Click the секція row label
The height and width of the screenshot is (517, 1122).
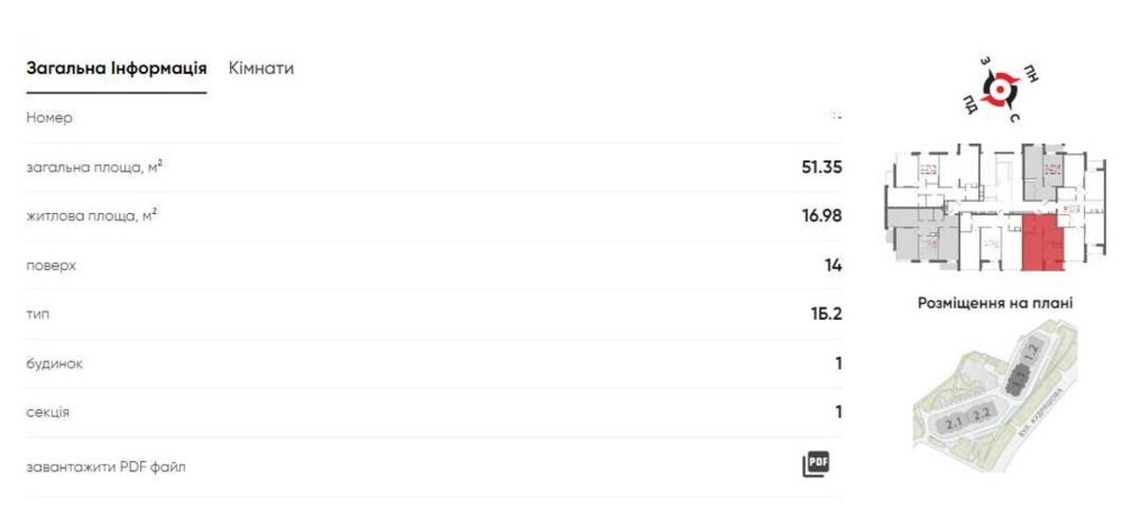click(x=48, y=412)
